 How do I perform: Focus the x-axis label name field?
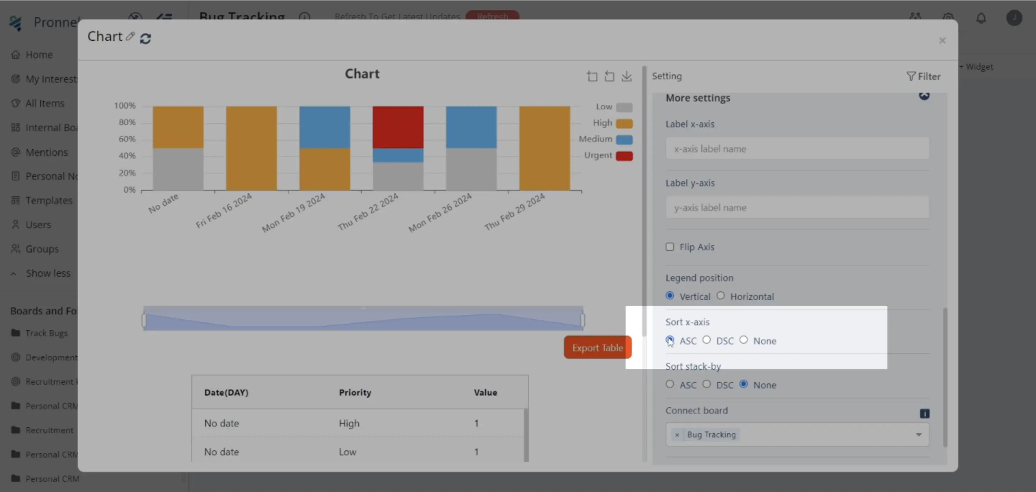pyautogui.click(x=797, y=149)
